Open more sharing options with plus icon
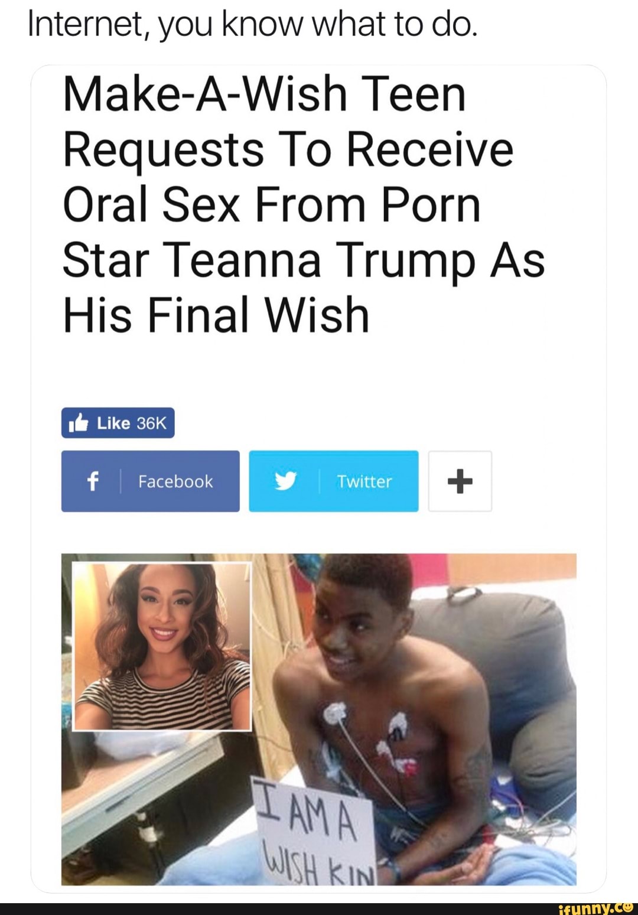The height and width of the screenshot is (915, 638). (x=460, y=481)
